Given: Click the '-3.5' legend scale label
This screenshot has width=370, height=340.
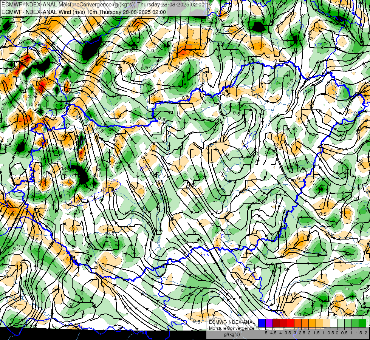Looking at the screenshot, I should [x=287, y=333].
